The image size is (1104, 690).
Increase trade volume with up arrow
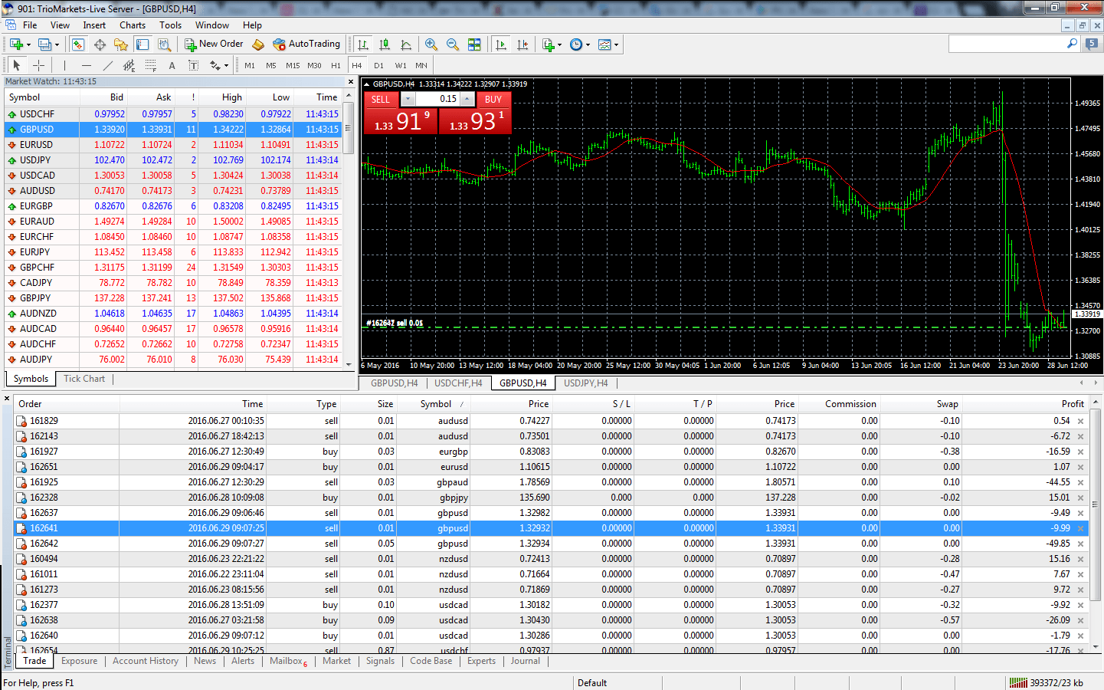[x=467, y=99]
